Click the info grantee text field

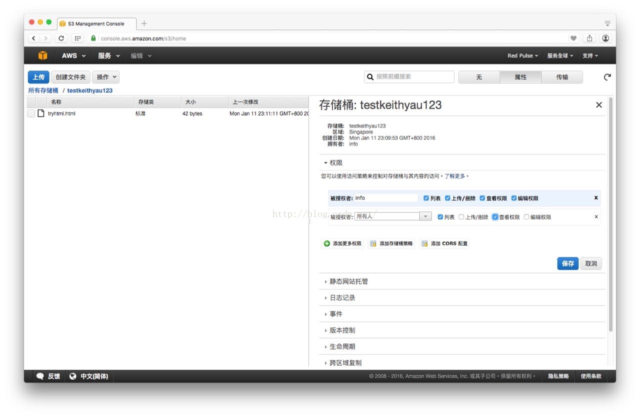pyautogui.click(x=385, y=198)
